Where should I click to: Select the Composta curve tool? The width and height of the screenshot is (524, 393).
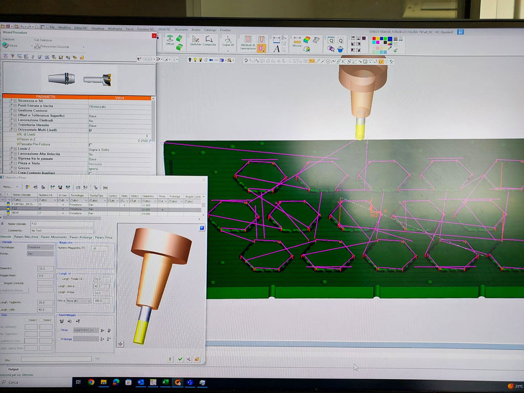[x=209, y=41]
